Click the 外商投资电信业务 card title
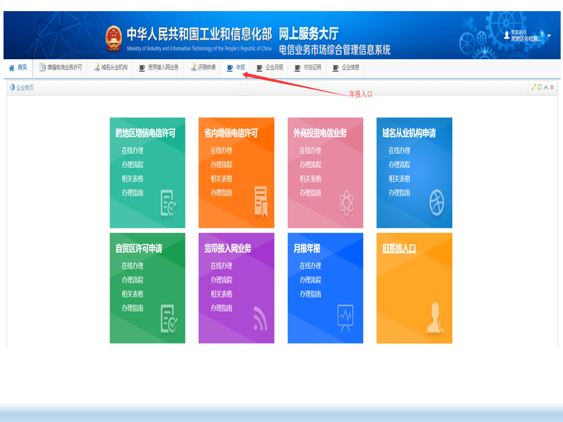The image size is (563, 422). [x=320, y=133]
